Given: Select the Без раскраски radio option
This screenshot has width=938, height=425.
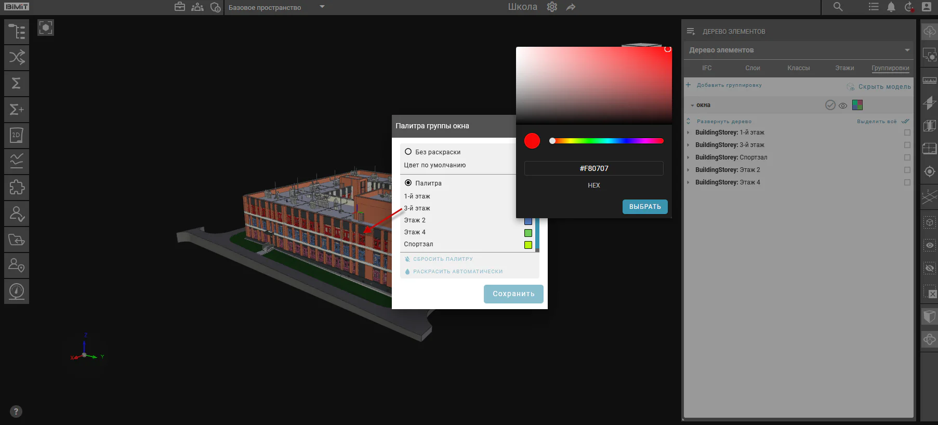Looking at the screenshot, I should point(408,152).
